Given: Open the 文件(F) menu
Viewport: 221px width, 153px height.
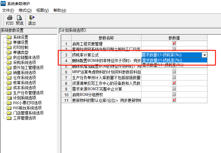Looking at the screenshot, I should [8, 10].
